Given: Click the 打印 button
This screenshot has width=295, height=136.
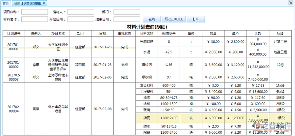Looking at the screenshot, I should pos(196,19).
